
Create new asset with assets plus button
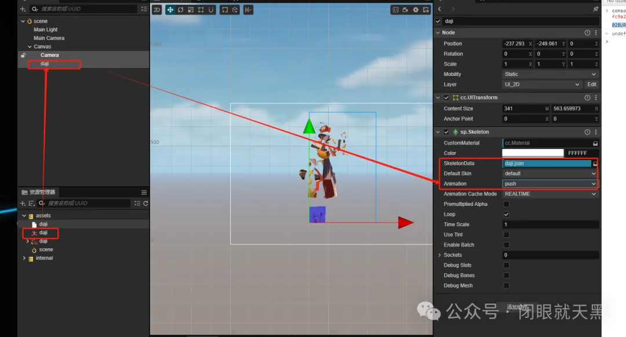tap(23, 203)
